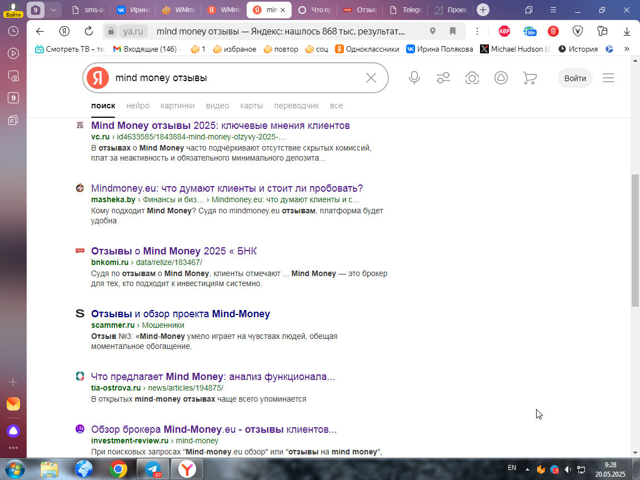Image resolution: width=640 pixels, height=480 pixels.
Task: Open video player icon in left sidebar
Action: coord(13,53)
